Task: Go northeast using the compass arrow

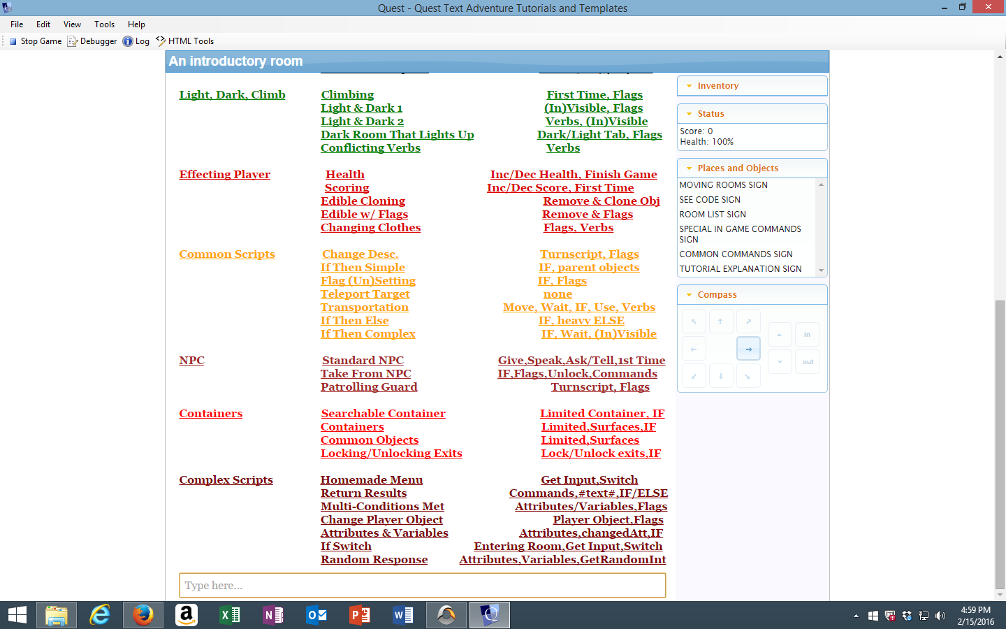Action: (x=748, y=321)
